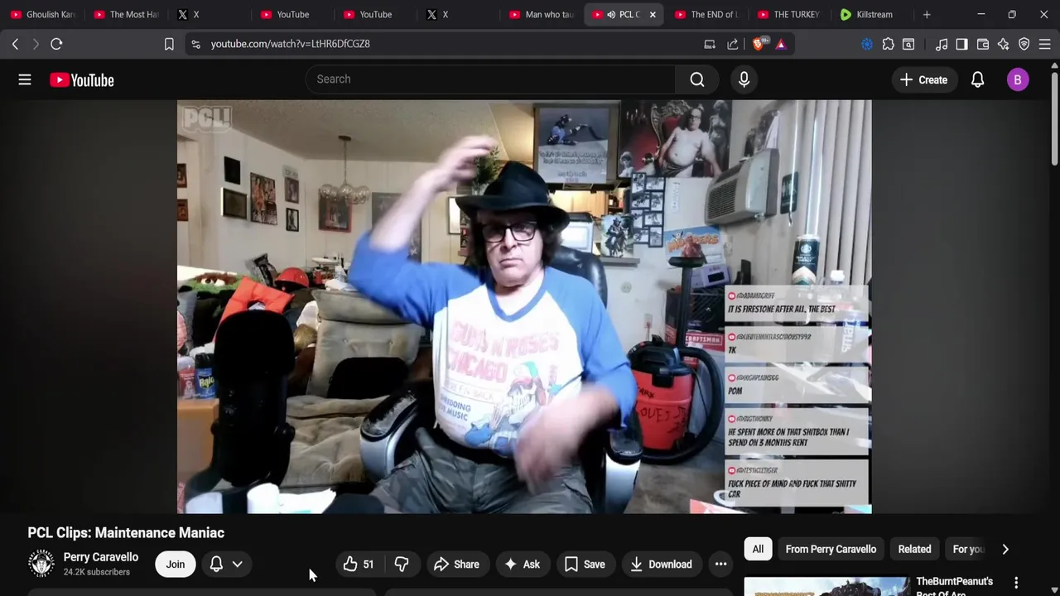Go to the YouTube home logo

pyautogui.click(x=81, y=79)
